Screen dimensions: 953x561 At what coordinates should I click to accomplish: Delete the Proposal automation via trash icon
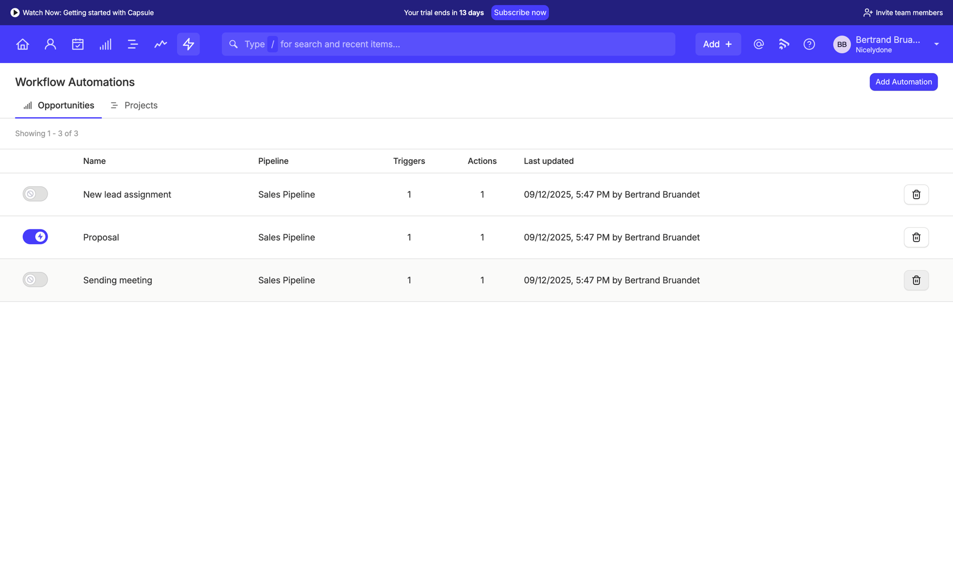916,237
